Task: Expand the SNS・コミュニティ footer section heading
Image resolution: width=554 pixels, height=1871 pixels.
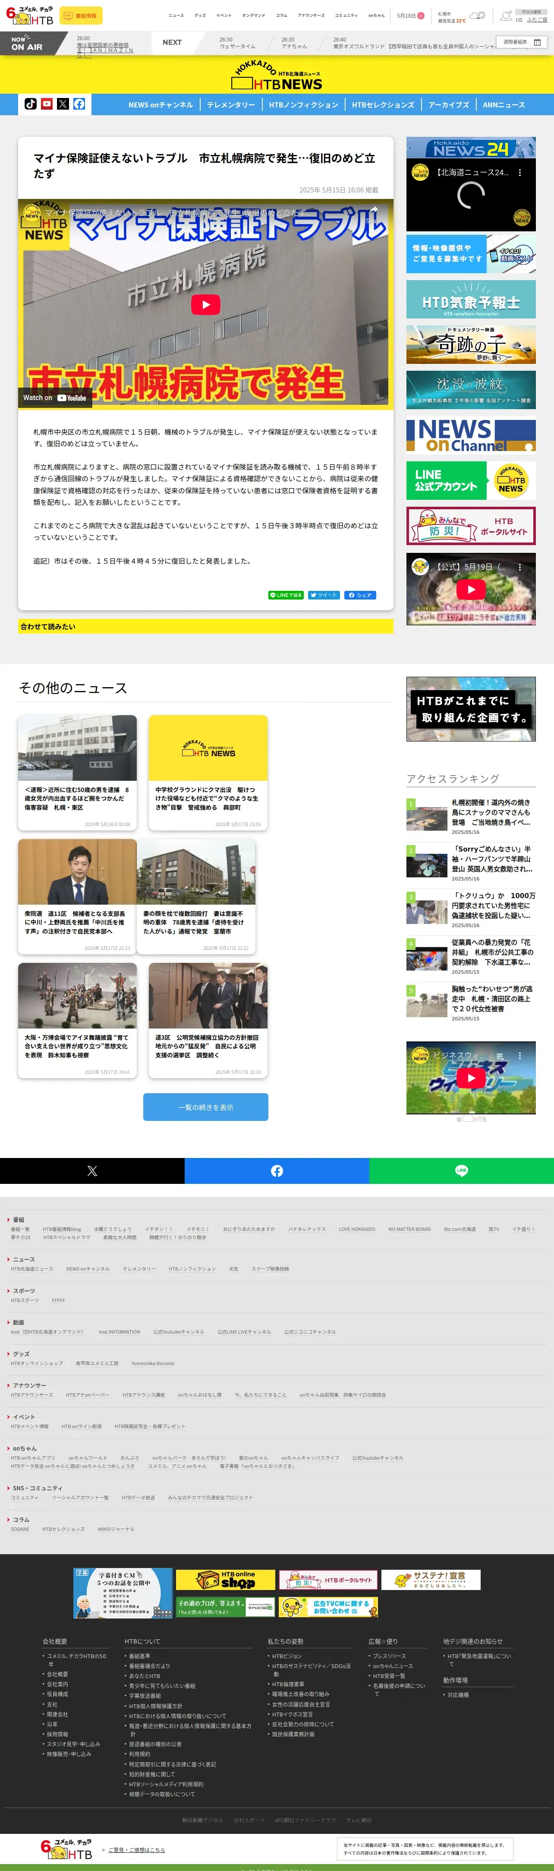Action: coord(37,1488)
